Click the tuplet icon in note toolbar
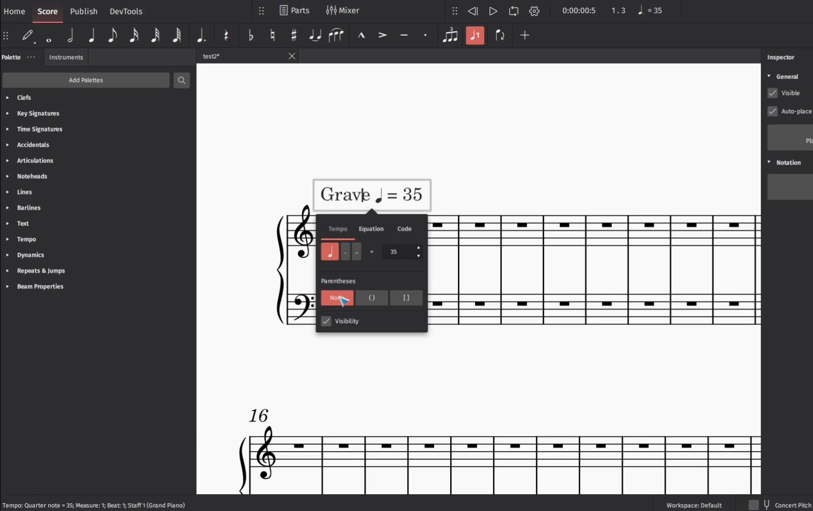813x511 pixels. tap(450, 35)
